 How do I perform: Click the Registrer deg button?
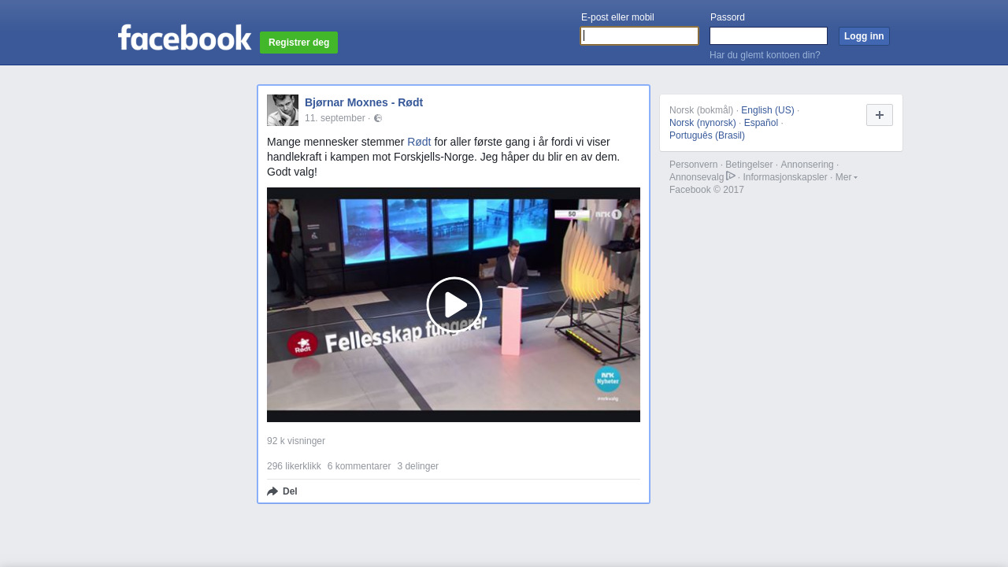tap(298, 43)
